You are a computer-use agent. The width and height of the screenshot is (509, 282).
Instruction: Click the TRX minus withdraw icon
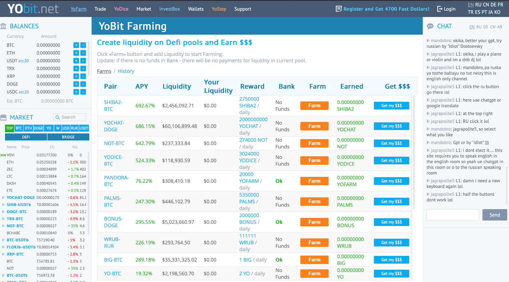coord(83,68)
